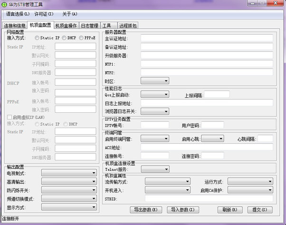Click the 心跳间隔 input field
The height and width of the screenshot is (225, 286).
click(x=265, y=139)
